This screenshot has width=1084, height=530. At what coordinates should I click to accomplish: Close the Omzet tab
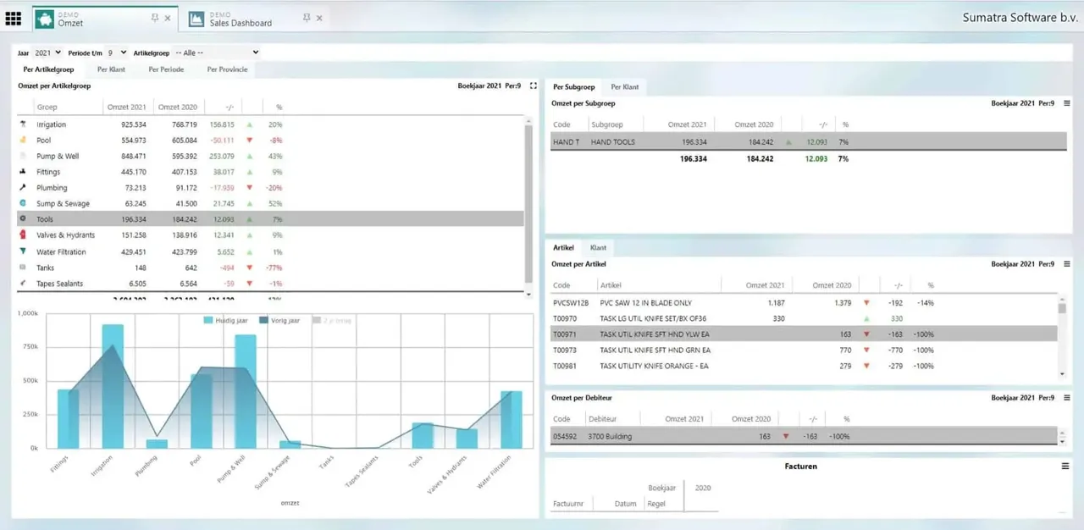pos(168,18)
